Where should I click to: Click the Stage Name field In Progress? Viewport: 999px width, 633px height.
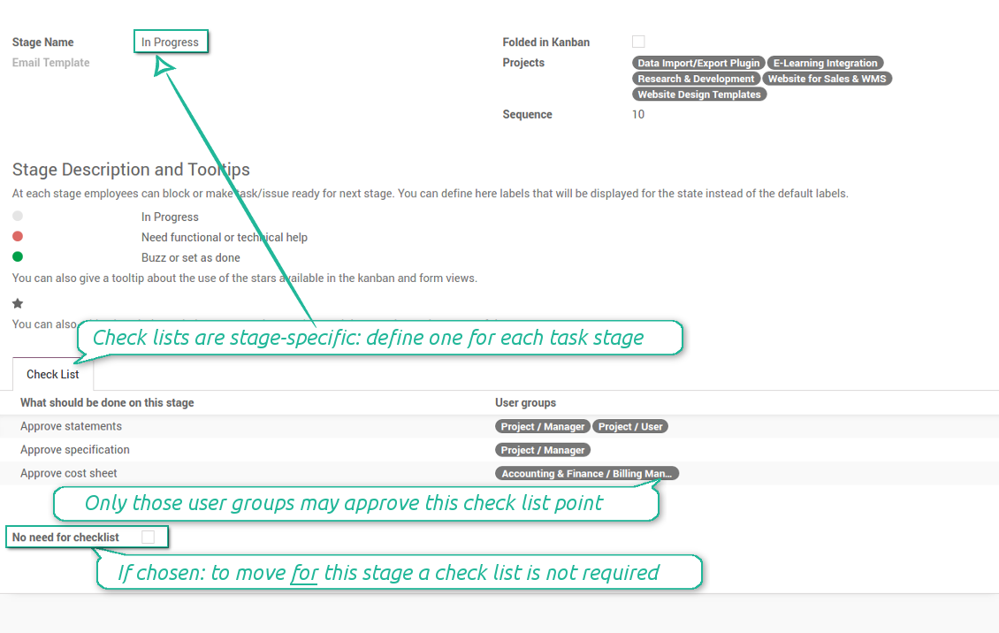[171, 42]
